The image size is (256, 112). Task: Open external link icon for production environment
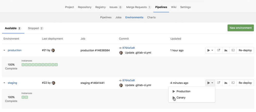[219, 50]
